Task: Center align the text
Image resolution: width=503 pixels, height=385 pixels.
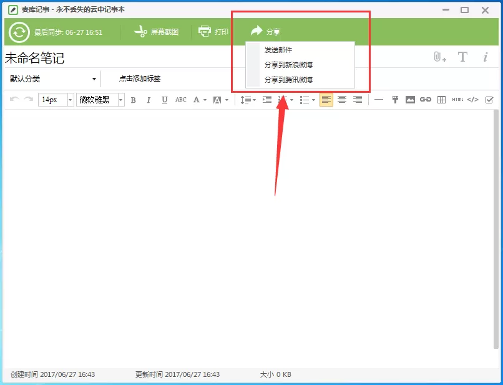Action: tap(342, 100)
